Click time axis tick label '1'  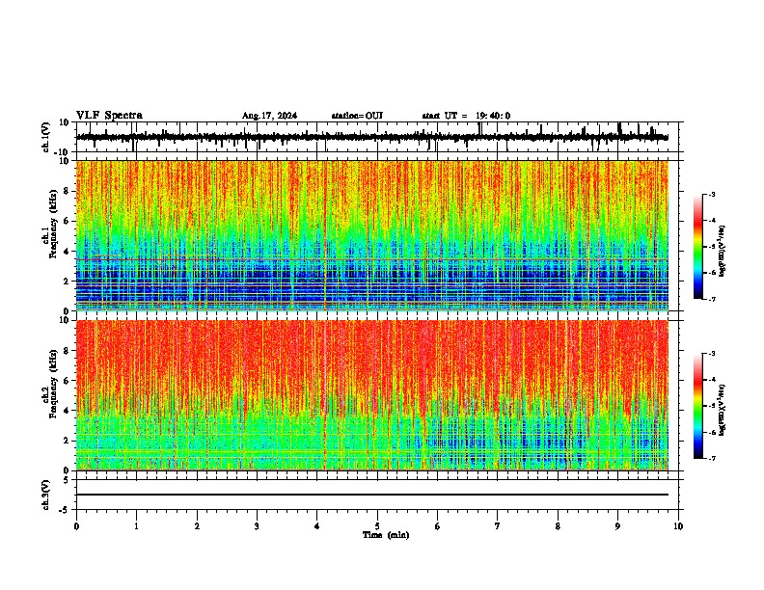pos(136,526)
